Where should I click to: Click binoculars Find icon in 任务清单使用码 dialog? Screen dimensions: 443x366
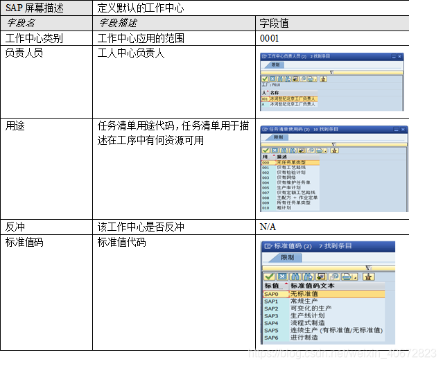pos(284,150)
